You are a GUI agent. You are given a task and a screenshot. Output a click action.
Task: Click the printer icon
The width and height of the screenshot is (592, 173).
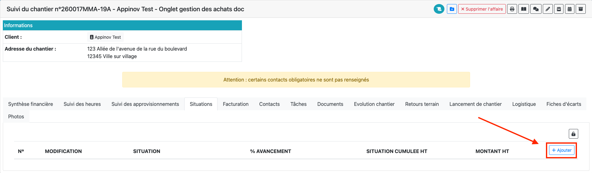(x=512, y=9)
